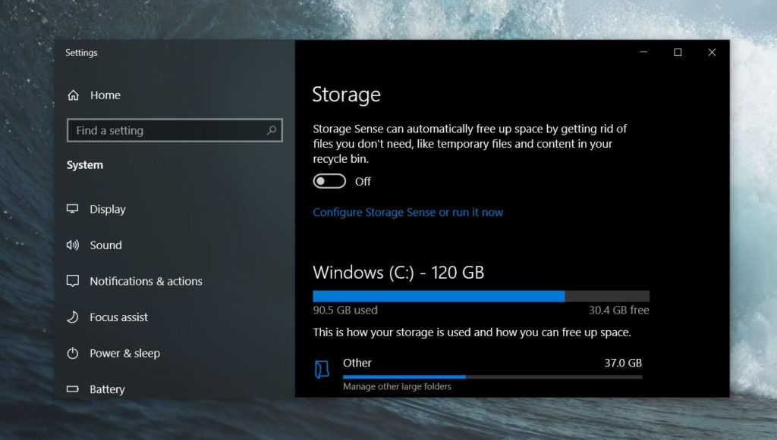Click the Battery icon in the sidebar

(72, 389)
